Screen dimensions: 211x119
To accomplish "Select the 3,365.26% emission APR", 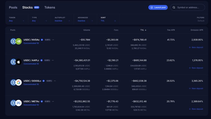I will (x=197, y=81).
